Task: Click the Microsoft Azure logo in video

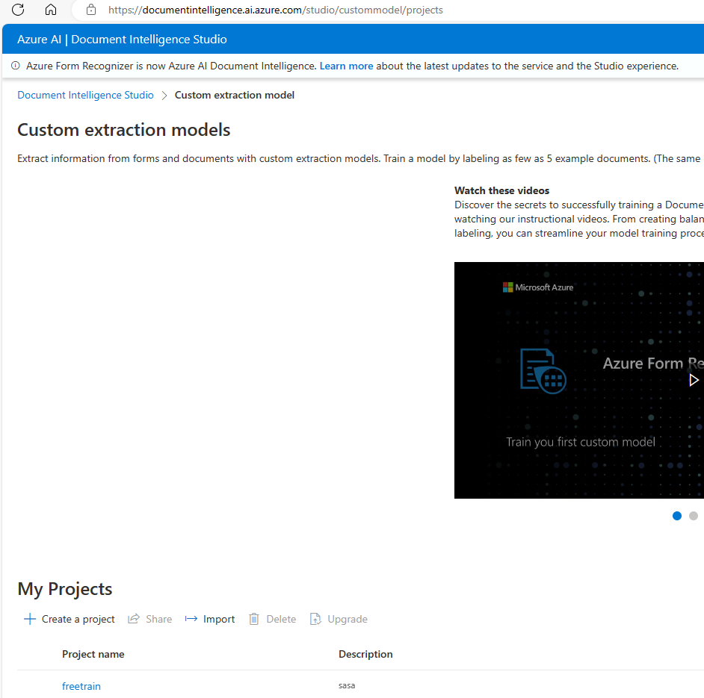Action: (538, 287)
